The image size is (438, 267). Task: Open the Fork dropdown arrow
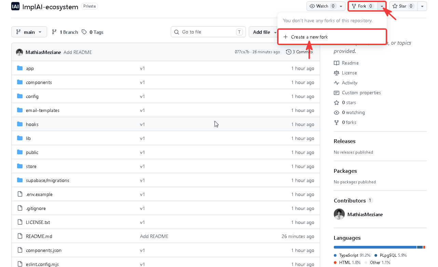(382, 6)
